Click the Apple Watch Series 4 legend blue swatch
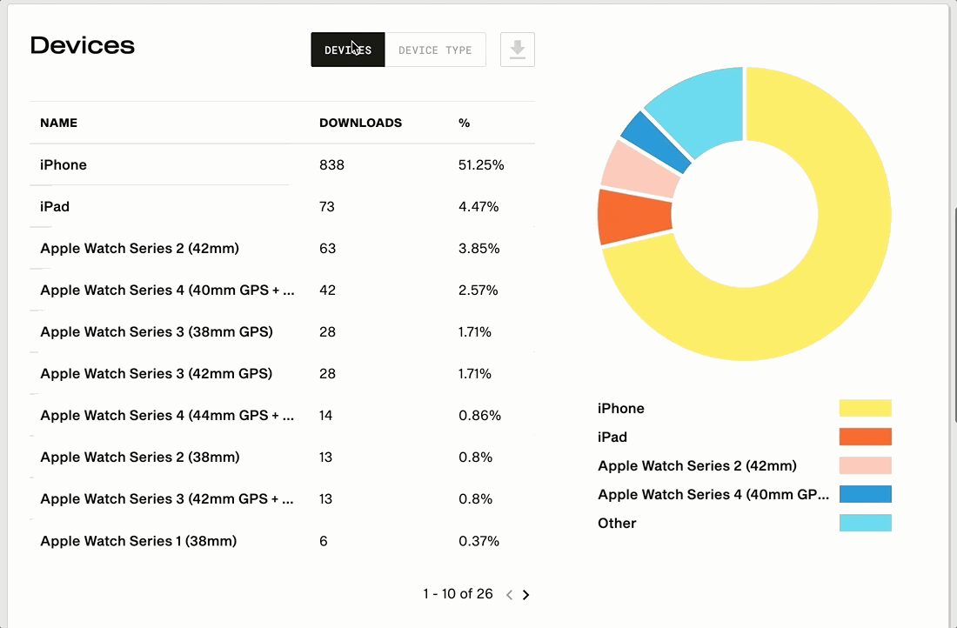Screen dimensions: 957x628 click(866, 494)
